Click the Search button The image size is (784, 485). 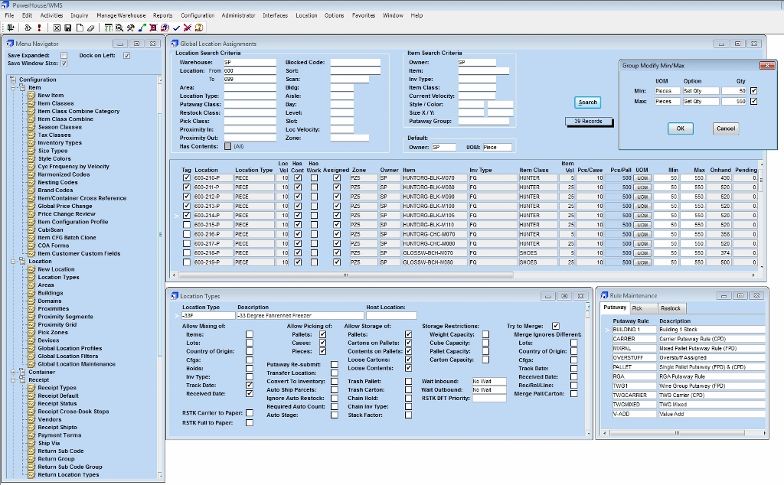[588, 103]
